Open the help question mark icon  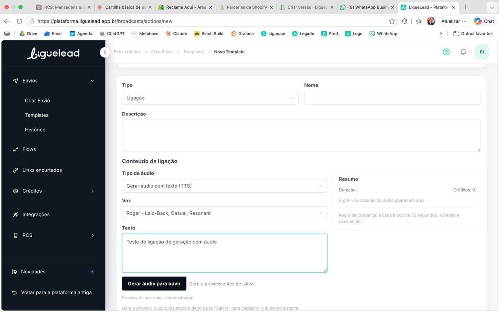tap(446, 52)
